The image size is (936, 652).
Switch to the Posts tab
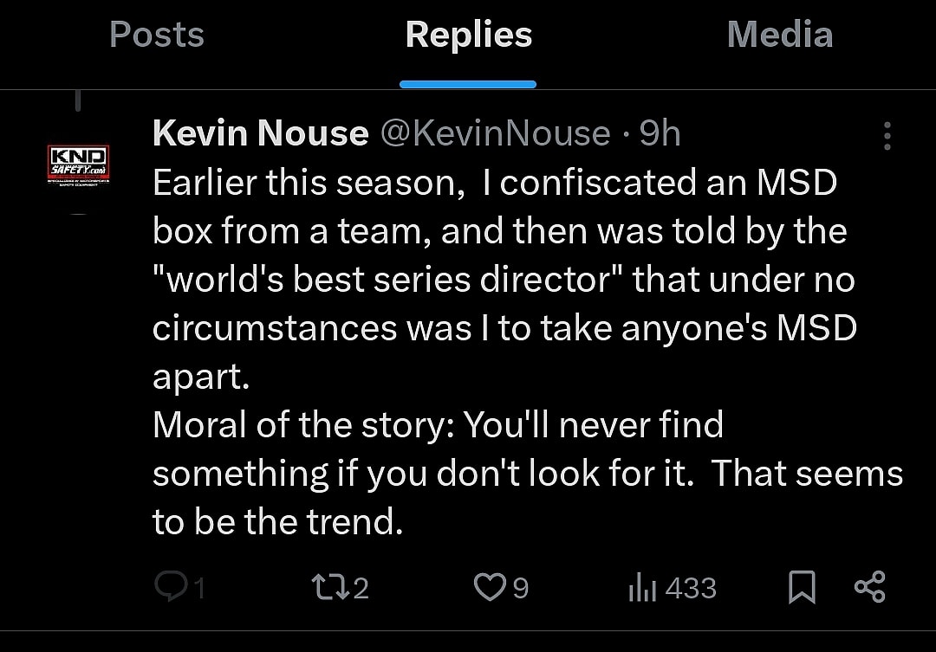[x=157, y=35]
